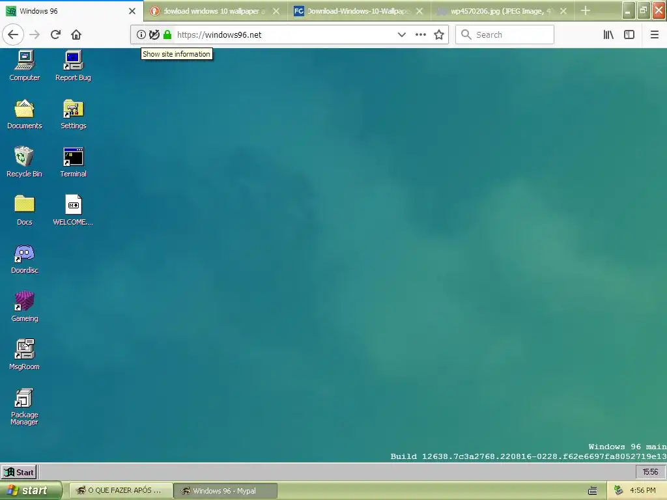Close the wp4570206.jpg tab
Viewport: 667px width, 500px height.
pyautogui.click(x=563, y=11)
